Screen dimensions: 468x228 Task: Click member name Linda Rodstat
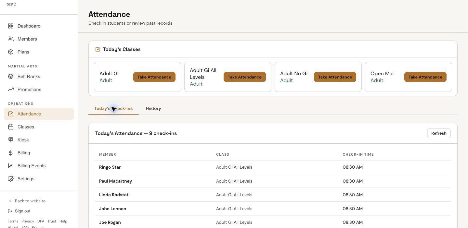(x=114, y=195)
